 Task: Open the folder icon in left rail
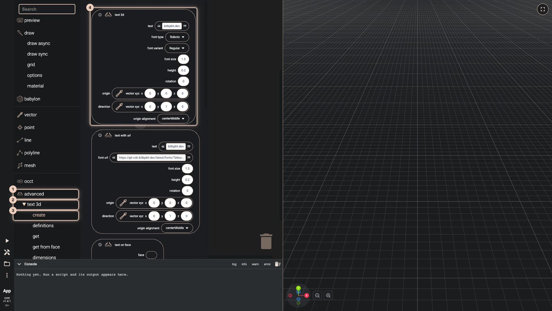7,264
